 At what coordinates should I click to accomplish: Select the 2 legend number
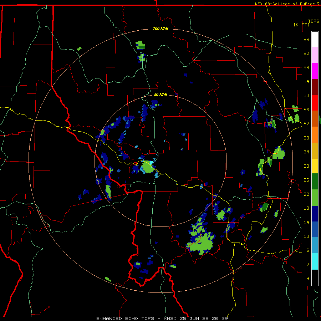[307, 264]
